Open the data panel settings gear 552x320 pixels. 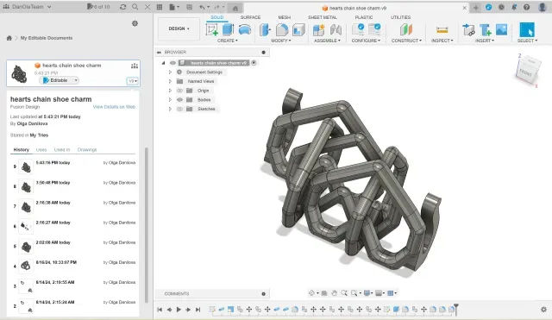(x=135, y=23)
